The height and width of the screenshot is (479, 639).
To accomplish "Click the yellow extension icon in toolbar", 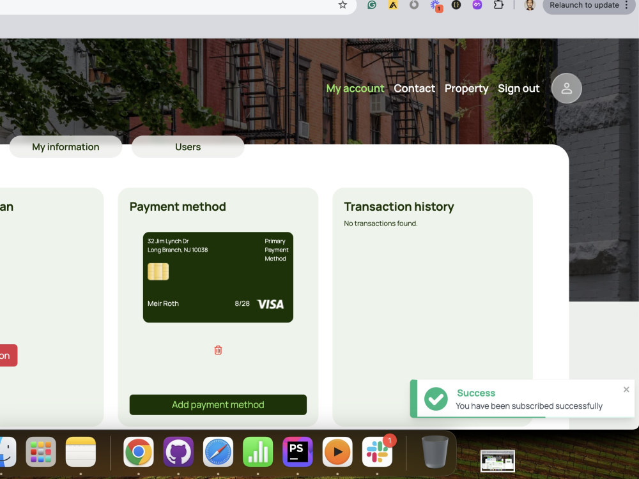I will tap(393, 5).
